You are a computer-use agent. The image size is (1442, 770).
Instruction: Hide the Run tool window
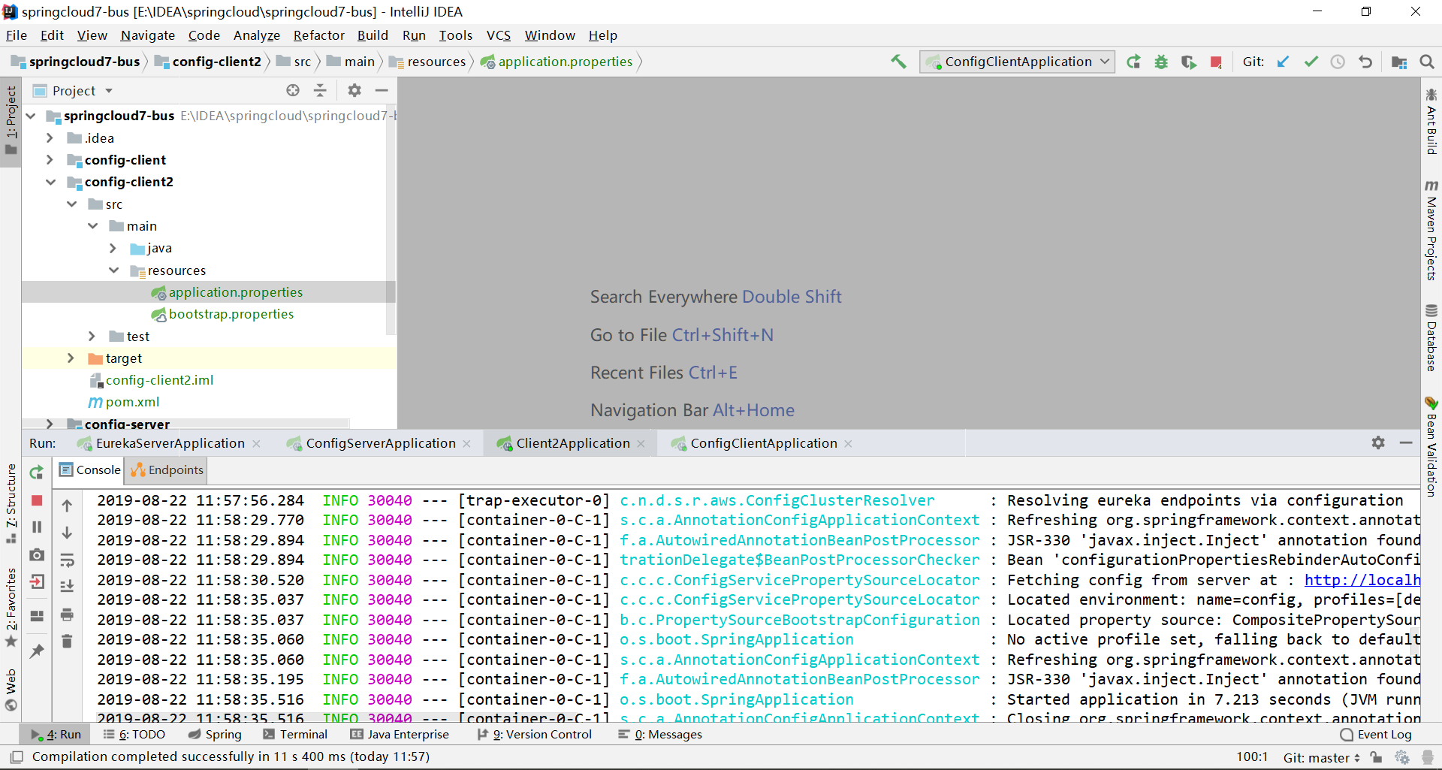[x=1406, y=442]
